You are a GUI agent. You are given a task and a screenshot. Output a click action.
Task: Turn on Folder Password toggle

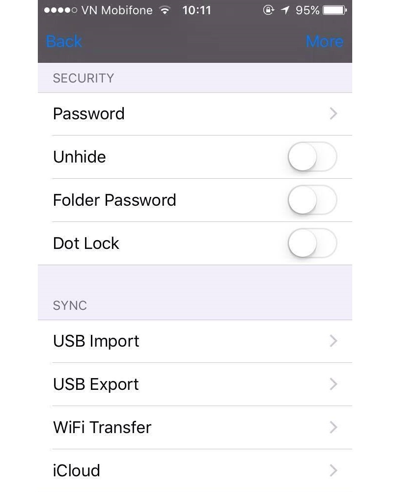coord(312,200)
